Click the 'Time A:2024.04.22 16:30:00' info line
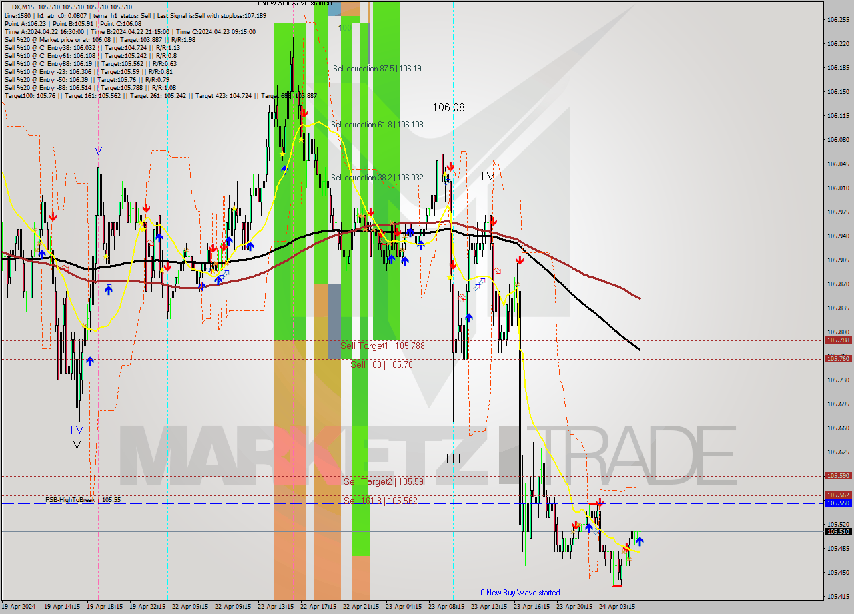 pos(129,31)
